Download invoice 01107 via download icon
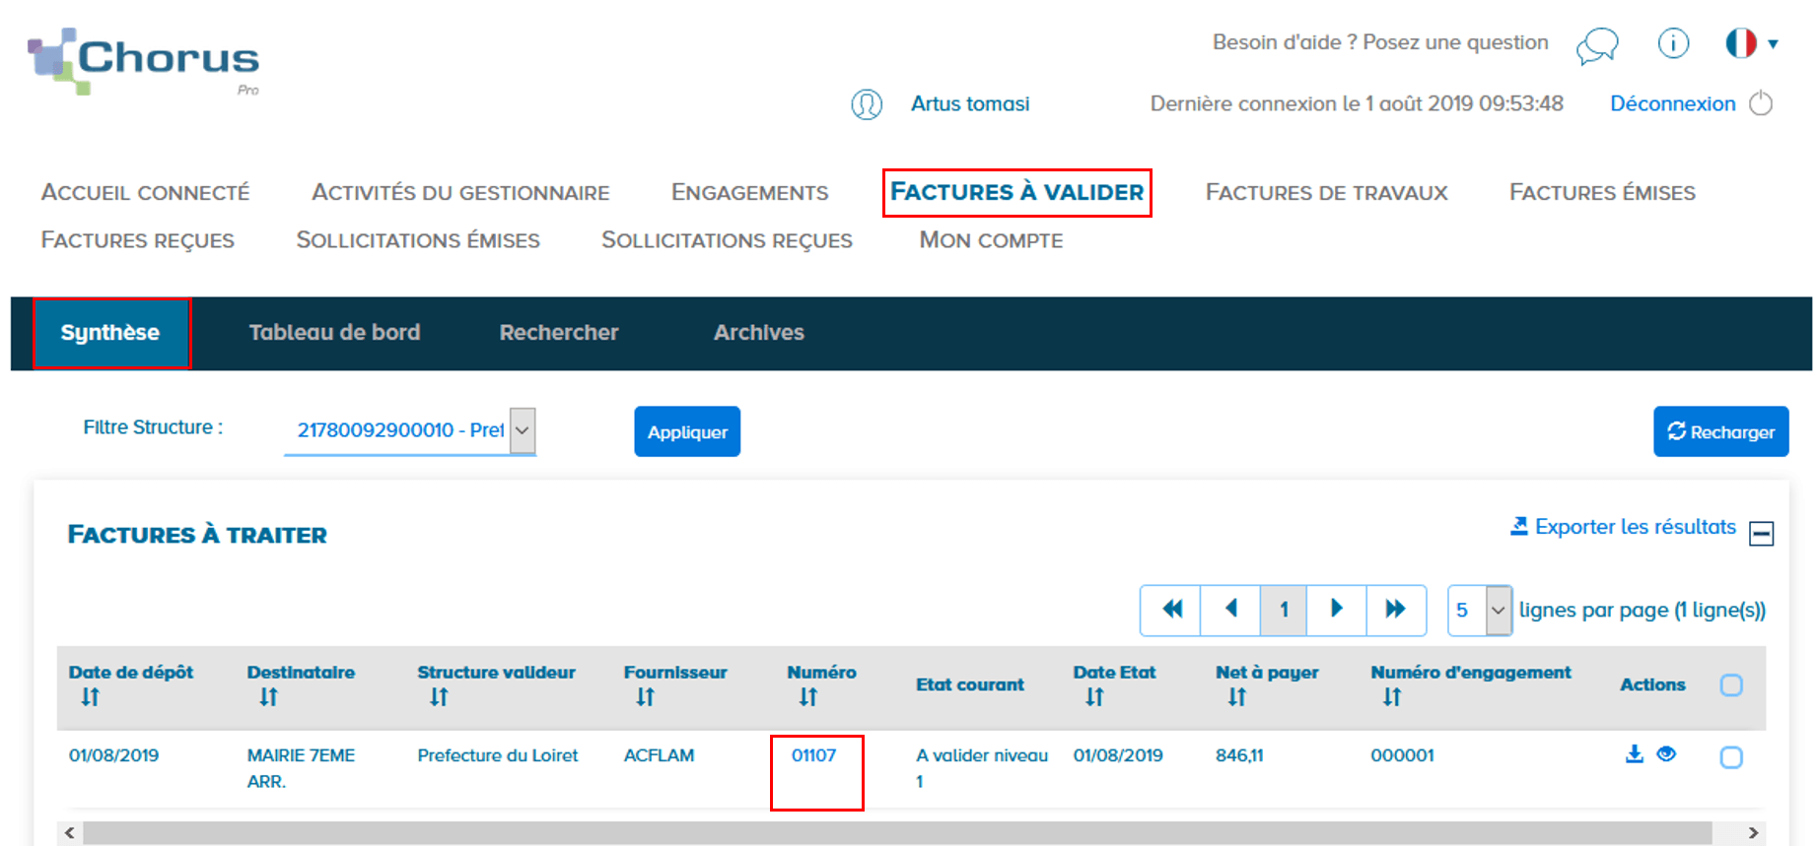This screenshot has width=1817, height=846. [x=1635, y=754]
